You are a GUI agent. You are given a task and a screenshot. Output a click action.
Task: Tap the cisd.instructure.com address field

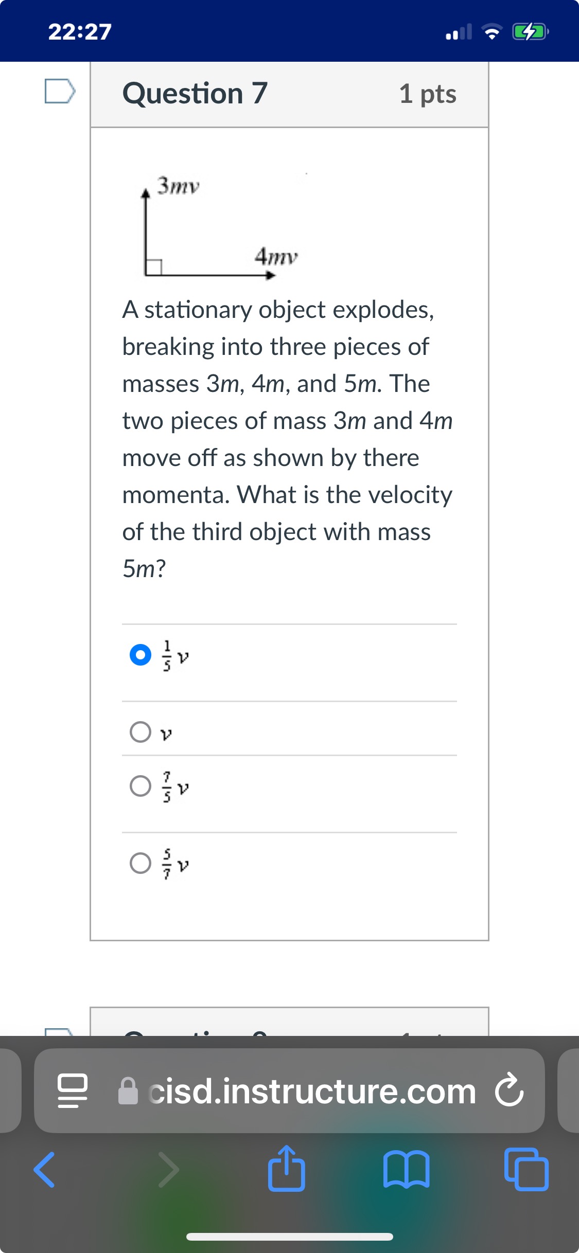point(289,1090)
